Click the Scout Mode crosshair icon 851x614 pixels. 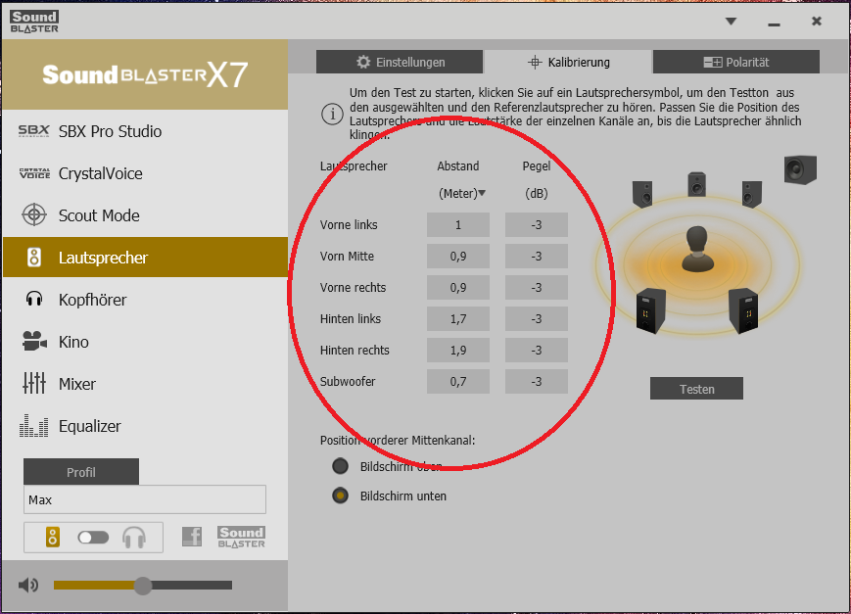point(33,215)
